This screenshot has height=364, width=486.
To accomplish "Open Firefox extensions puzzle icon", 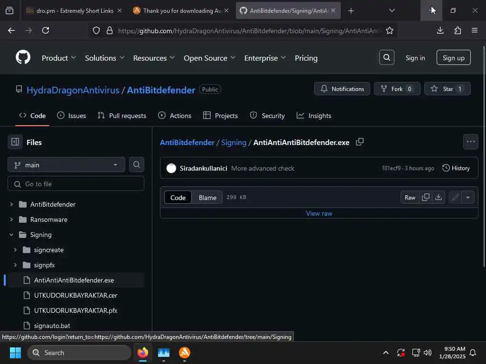I will tap(458, 30).
